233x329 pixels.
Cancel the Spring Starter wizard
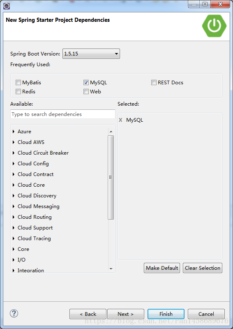click(206, 314)
